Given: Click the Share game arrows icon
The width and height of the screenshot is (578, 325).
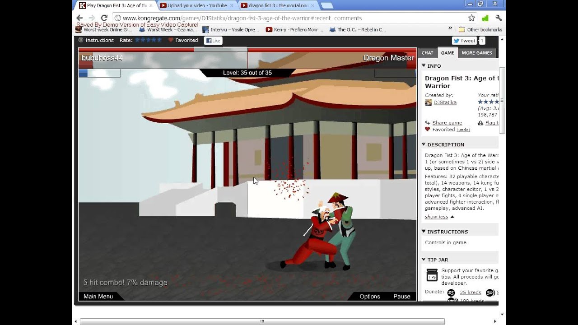Looking at the screenshot, I should [428, 123].
